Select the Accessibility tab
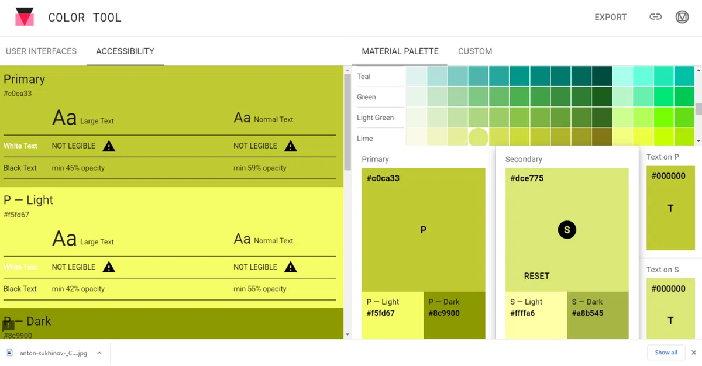Viewport: 702px width, 366px height. (x=125, y=51)
